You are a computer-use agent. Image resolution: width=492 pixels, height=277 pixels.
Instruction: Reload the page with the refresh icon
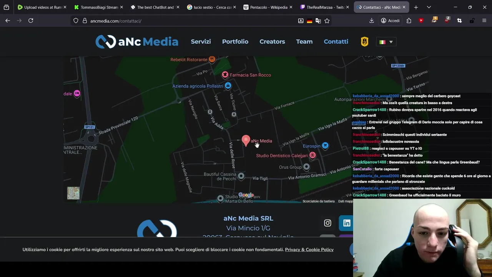pyautogui.click(x=31, y=21)
